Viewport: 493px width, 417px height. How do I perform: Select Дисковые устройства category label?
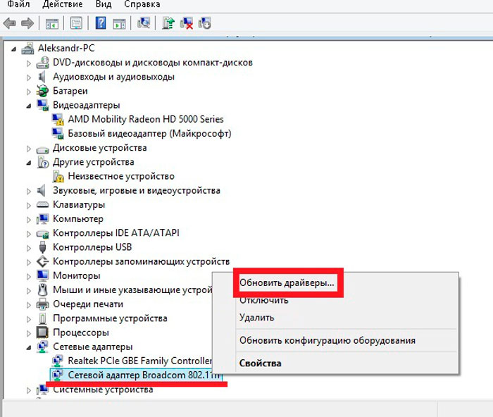[100, 147]
